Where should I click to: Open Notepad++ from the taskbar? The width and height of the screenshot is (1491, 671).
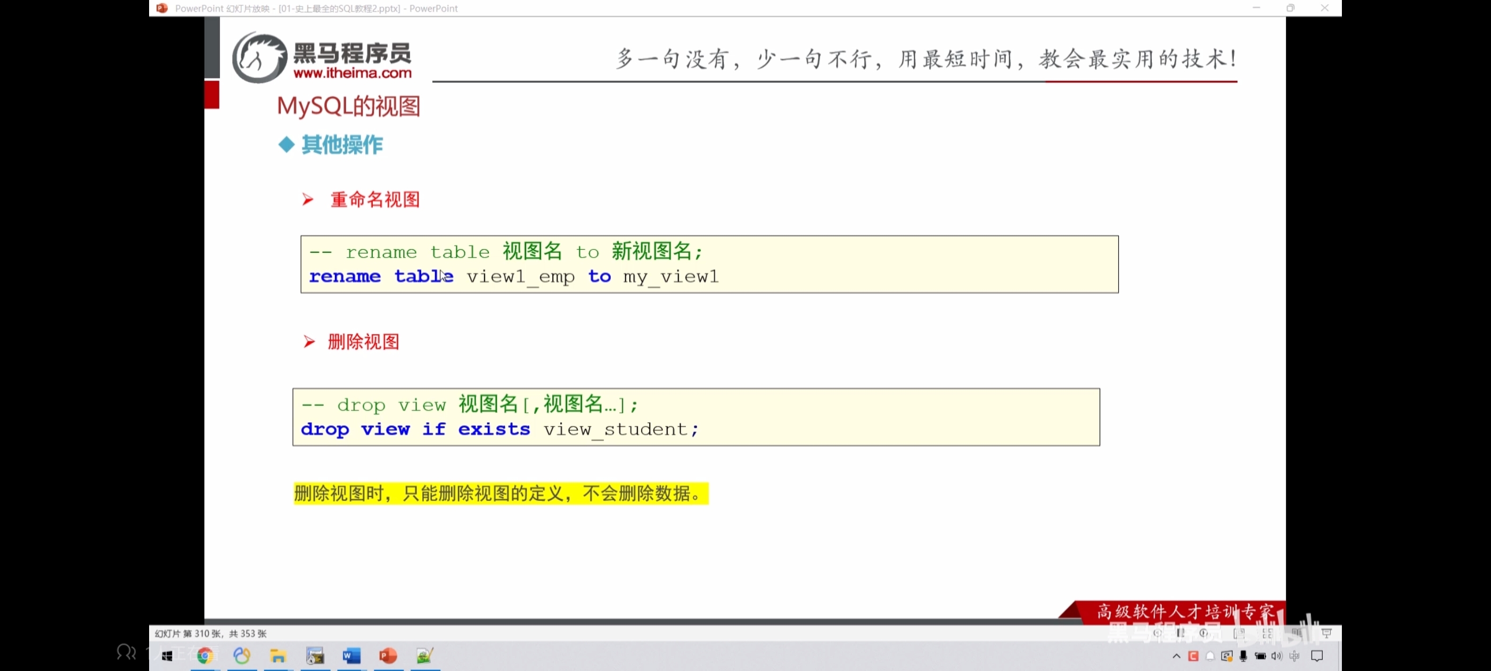[425, 656]
